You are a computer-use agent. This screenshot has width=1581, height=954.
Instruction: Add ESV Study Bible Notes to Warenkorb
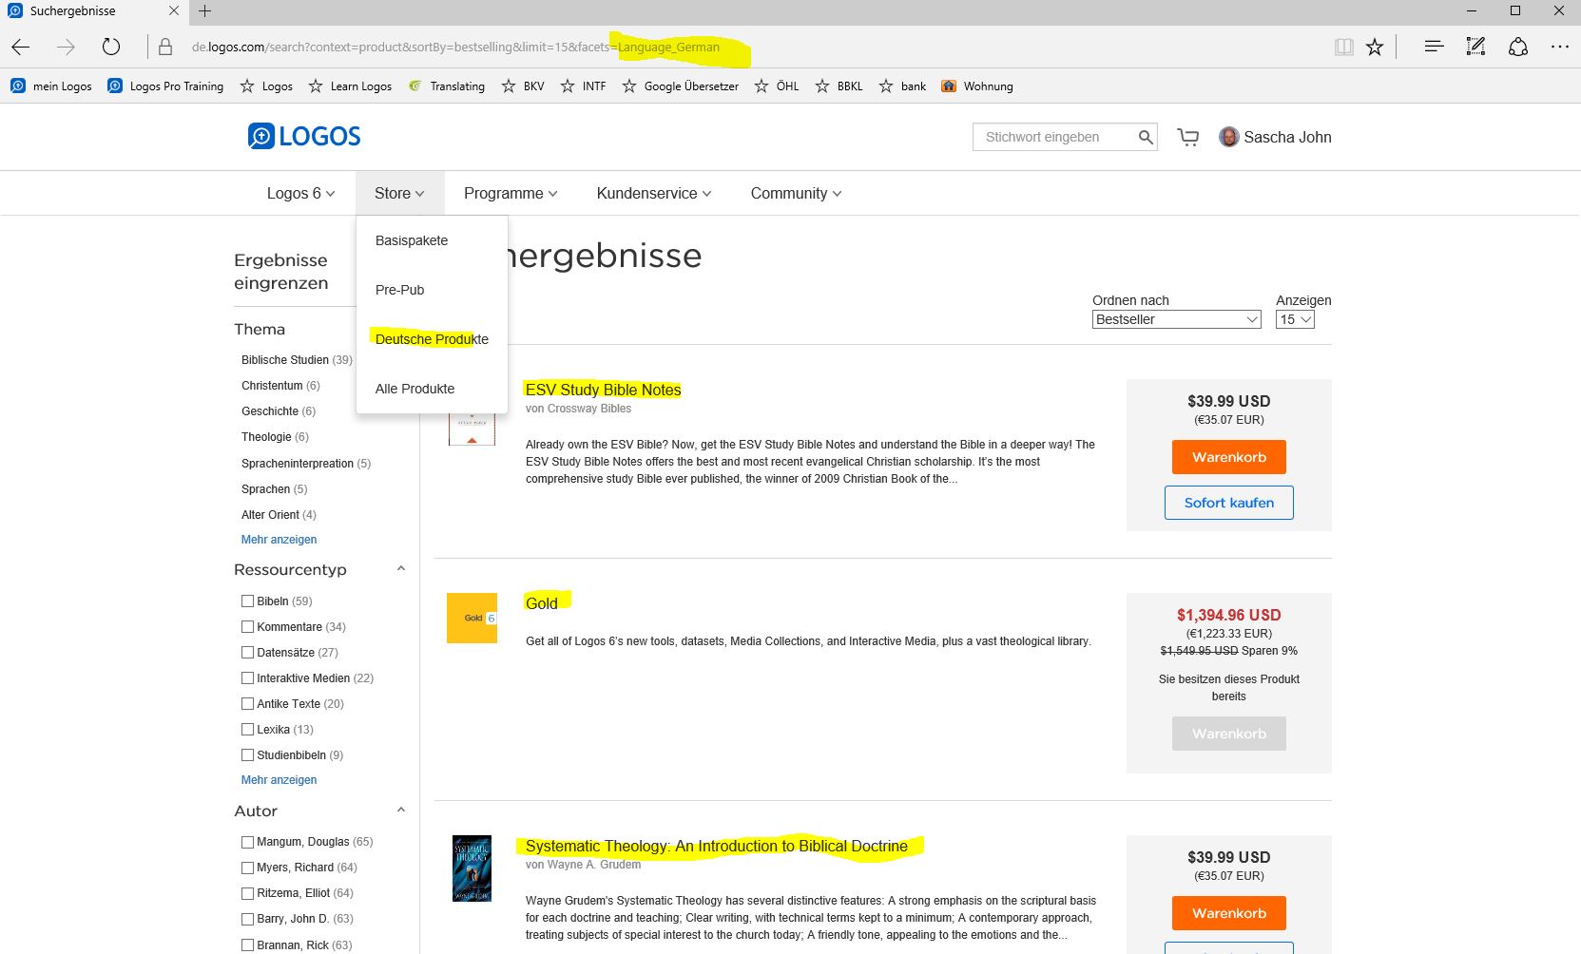(x=1228, y=457)
